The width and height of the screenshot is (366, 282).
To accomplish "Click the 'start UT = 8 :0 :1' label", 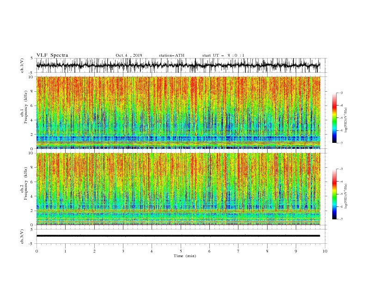I will pos(223,55).
